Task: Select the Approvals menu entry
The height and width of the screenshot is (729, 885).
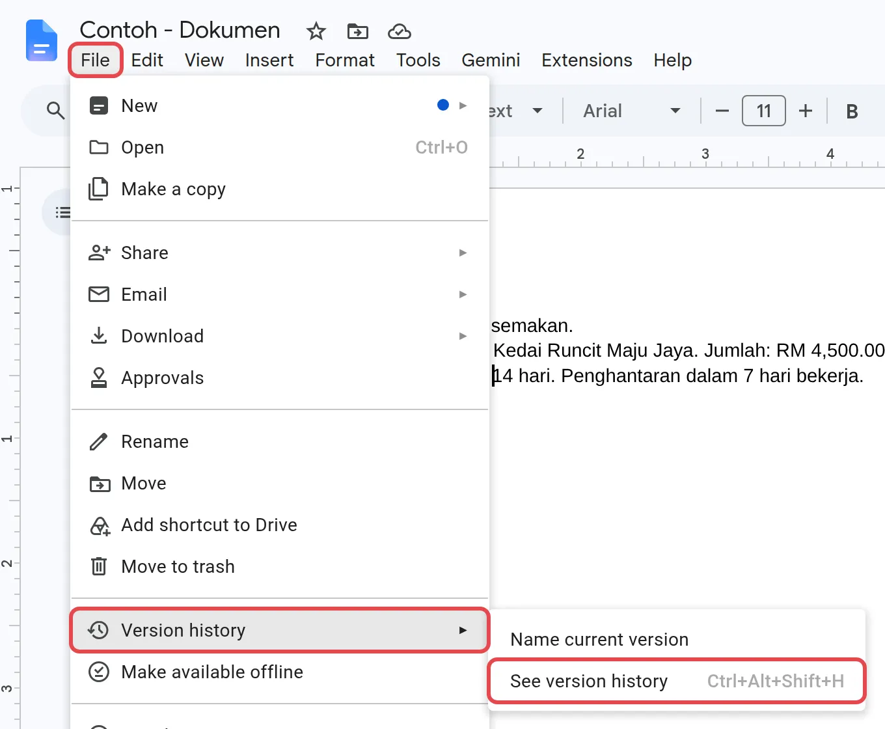Action: pyautogui.click(x=280, y=378)
